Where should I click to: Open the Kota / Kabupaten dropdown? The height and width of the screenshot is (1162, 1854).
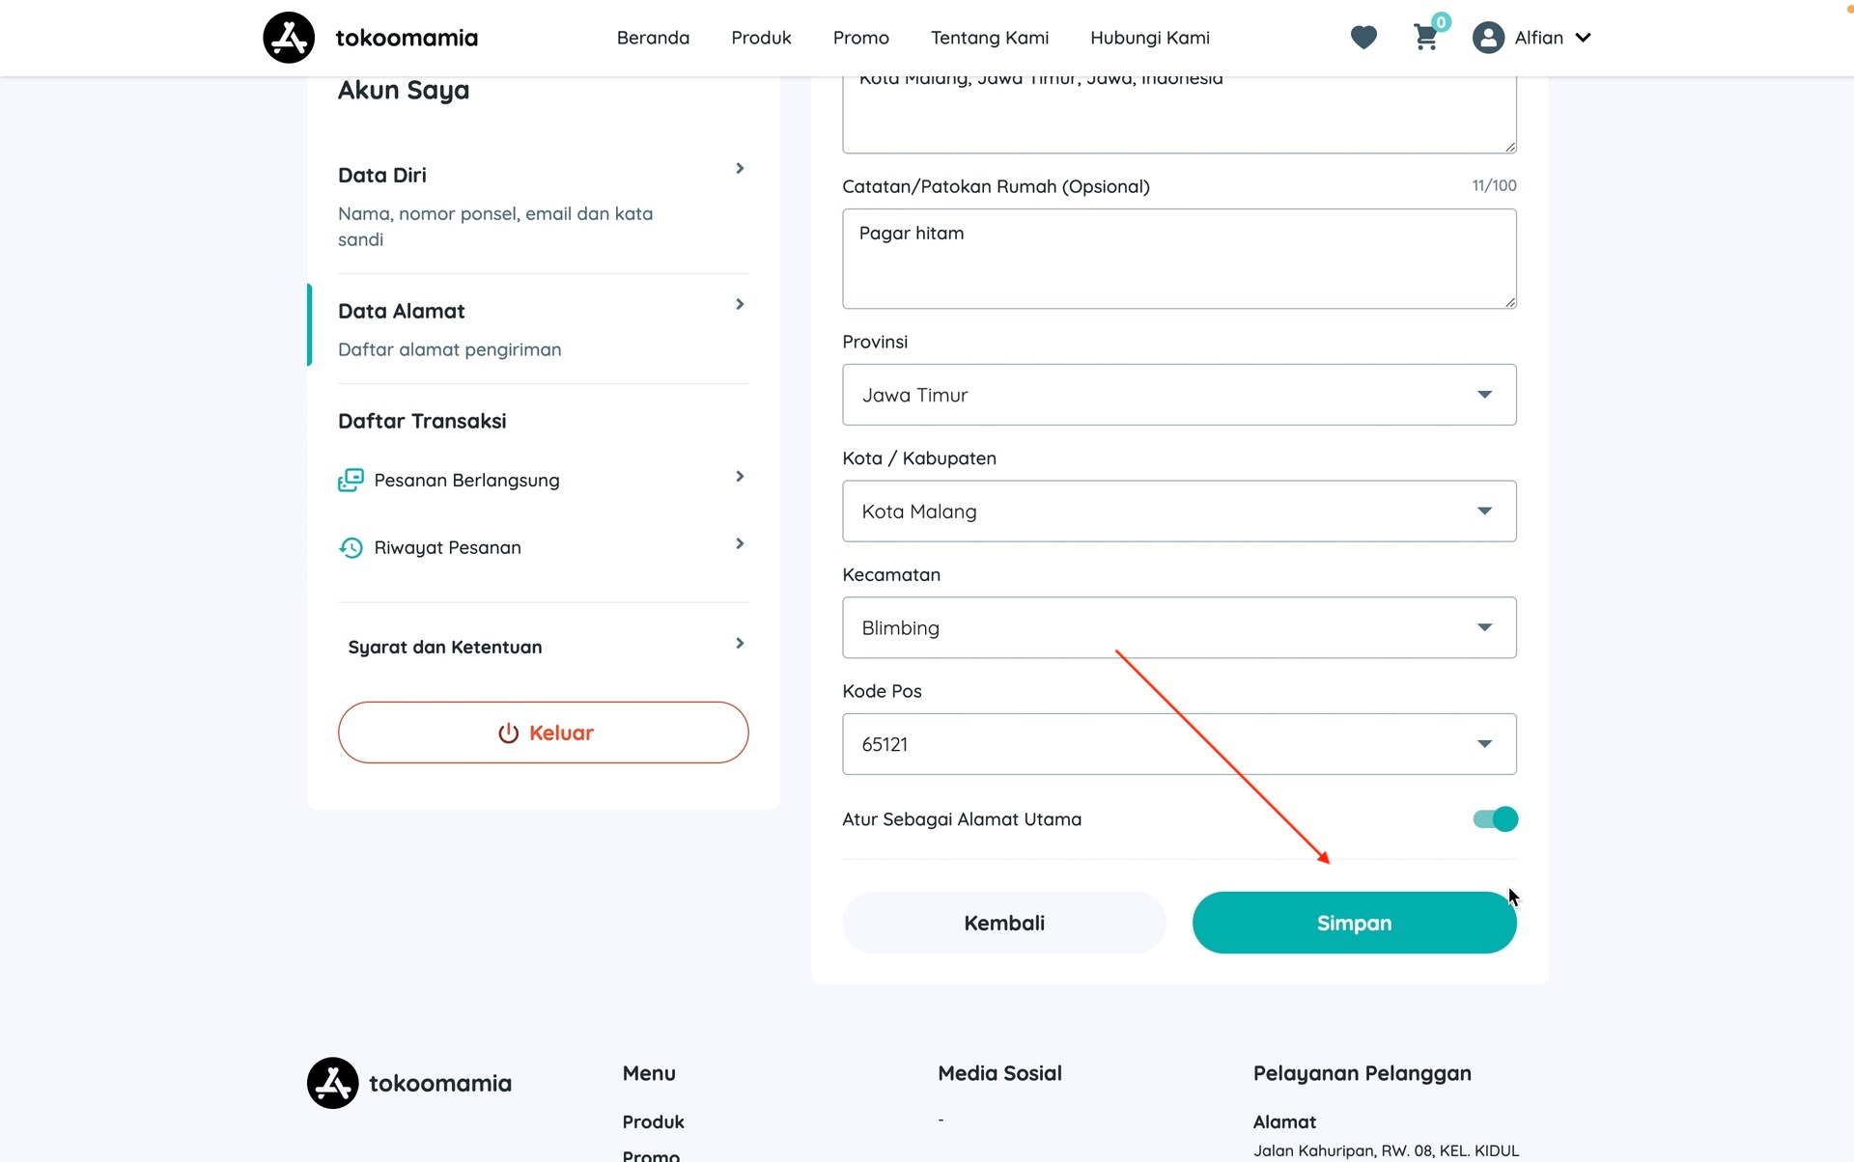tap(1179, 512)
